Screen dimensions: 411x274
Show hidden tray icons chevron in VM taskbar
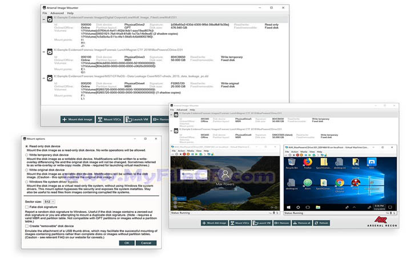coord(354,207)
